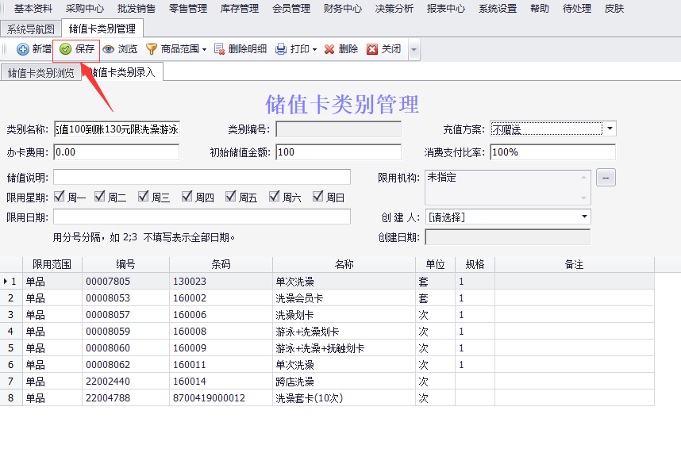
Task: Click the 商品范围 filter icon
Action: pyautogui.click(x=151, y=49)
